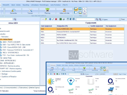127x95 pixels.
Task: Select the MECA SYSTEME MECA table row
Action: [x=82, y=37]
